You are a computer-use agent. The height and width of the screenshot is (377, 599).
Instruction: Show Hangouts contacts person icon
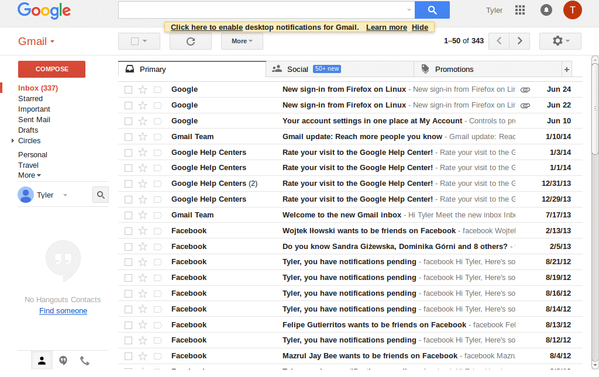(x=42, y=361)
